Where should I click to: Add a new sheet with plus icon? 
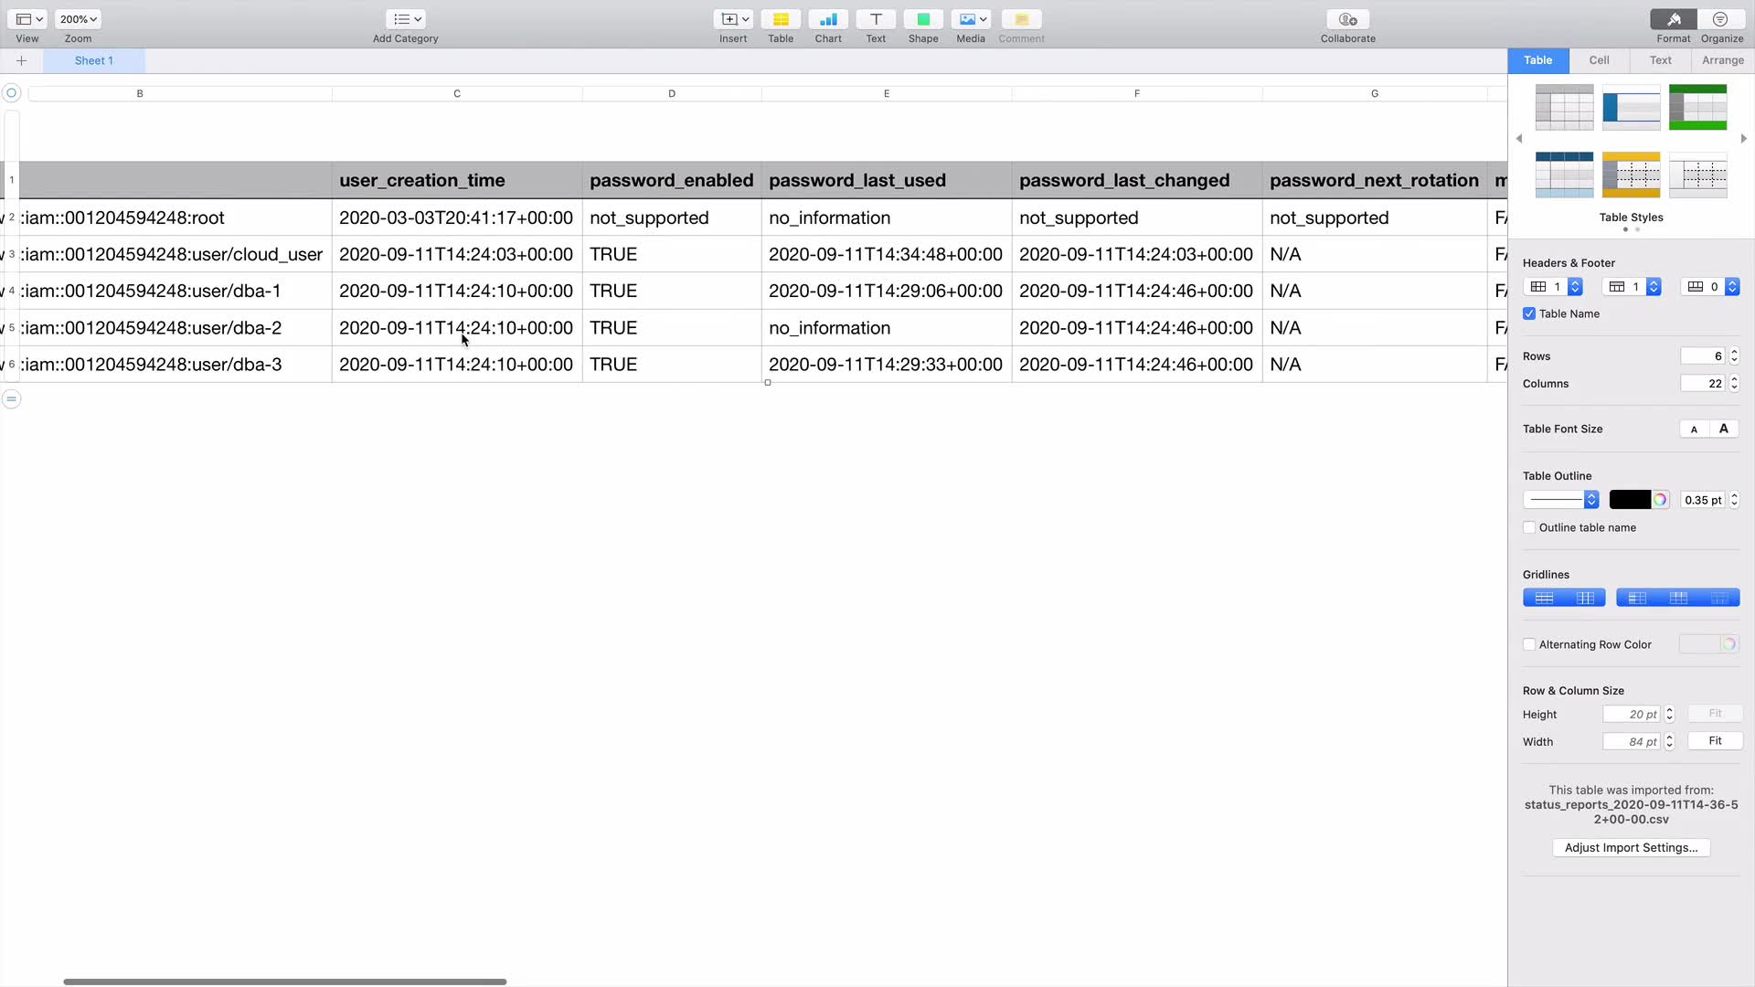21,60
